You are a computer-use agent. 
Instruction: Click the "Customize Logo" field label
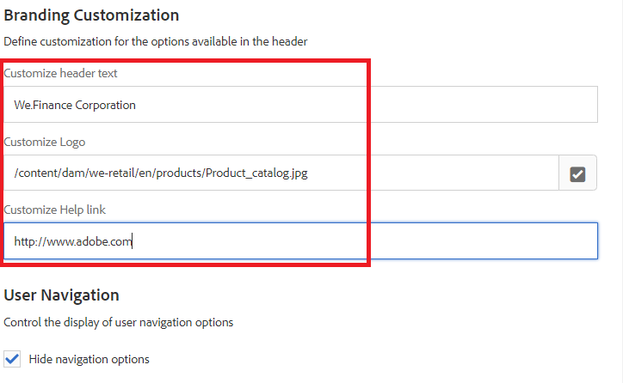click(44, 143)
